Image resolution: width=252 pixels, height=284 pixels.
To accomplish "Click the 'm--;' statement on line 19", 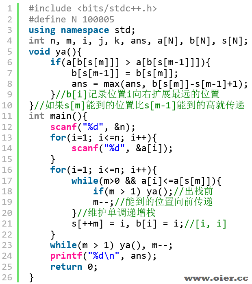I will coord(103,202).
